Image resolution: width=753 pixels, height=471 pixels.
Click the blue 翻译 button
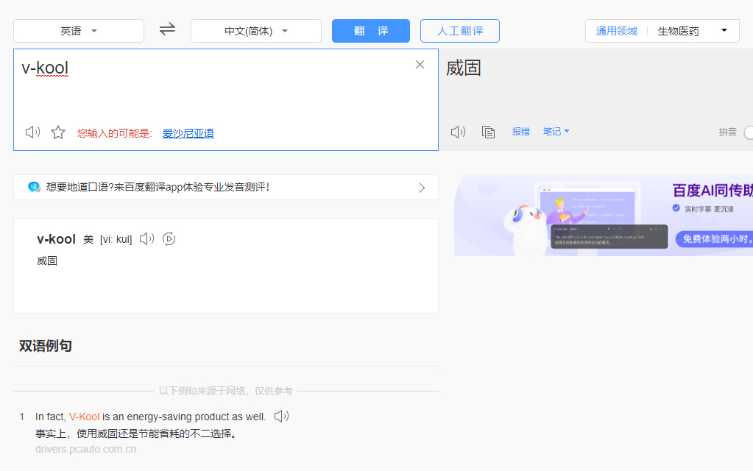click(371, 31)
